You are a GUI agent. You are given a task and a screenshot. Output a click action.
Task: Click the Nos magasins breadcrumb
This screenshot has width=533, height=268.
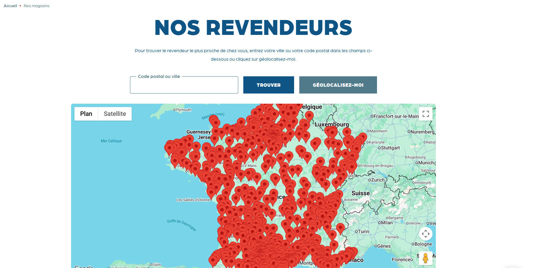[37, 6]
